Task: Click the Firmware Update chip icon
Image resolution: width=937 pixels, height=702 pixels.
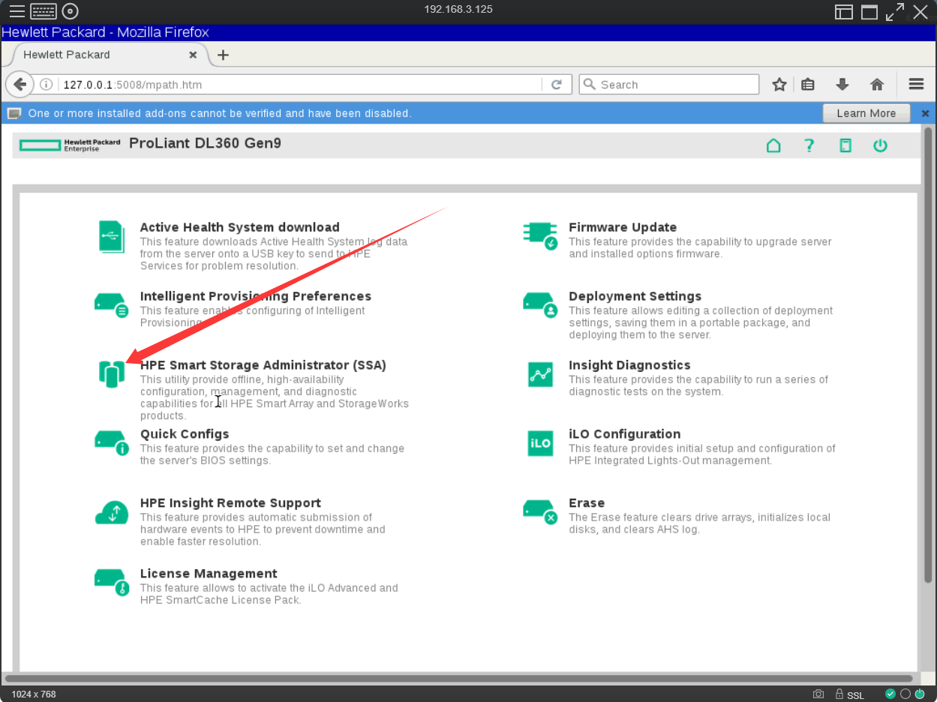Action: tap(540, 235)
